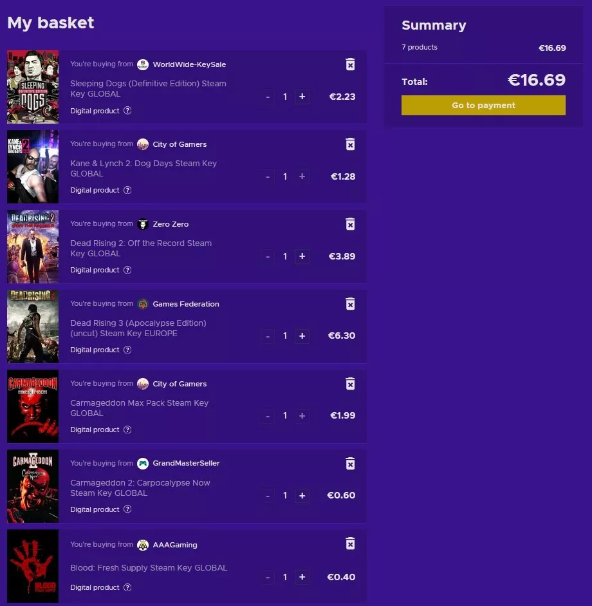Click Carmageddon Max Pack cover thumbnail
Viewport: 592px width, 606px height.
(33, 406)
